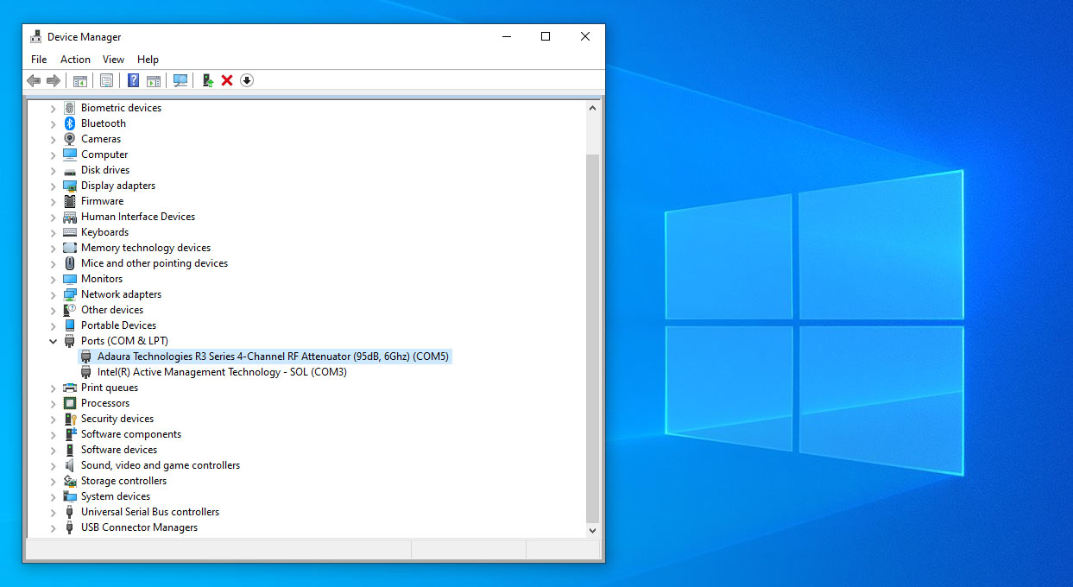Image resolution: width=1073 pixels, height=587 pixels.
Task: Open Properties from the toolbar icon
Action: (x=106, y=80)
